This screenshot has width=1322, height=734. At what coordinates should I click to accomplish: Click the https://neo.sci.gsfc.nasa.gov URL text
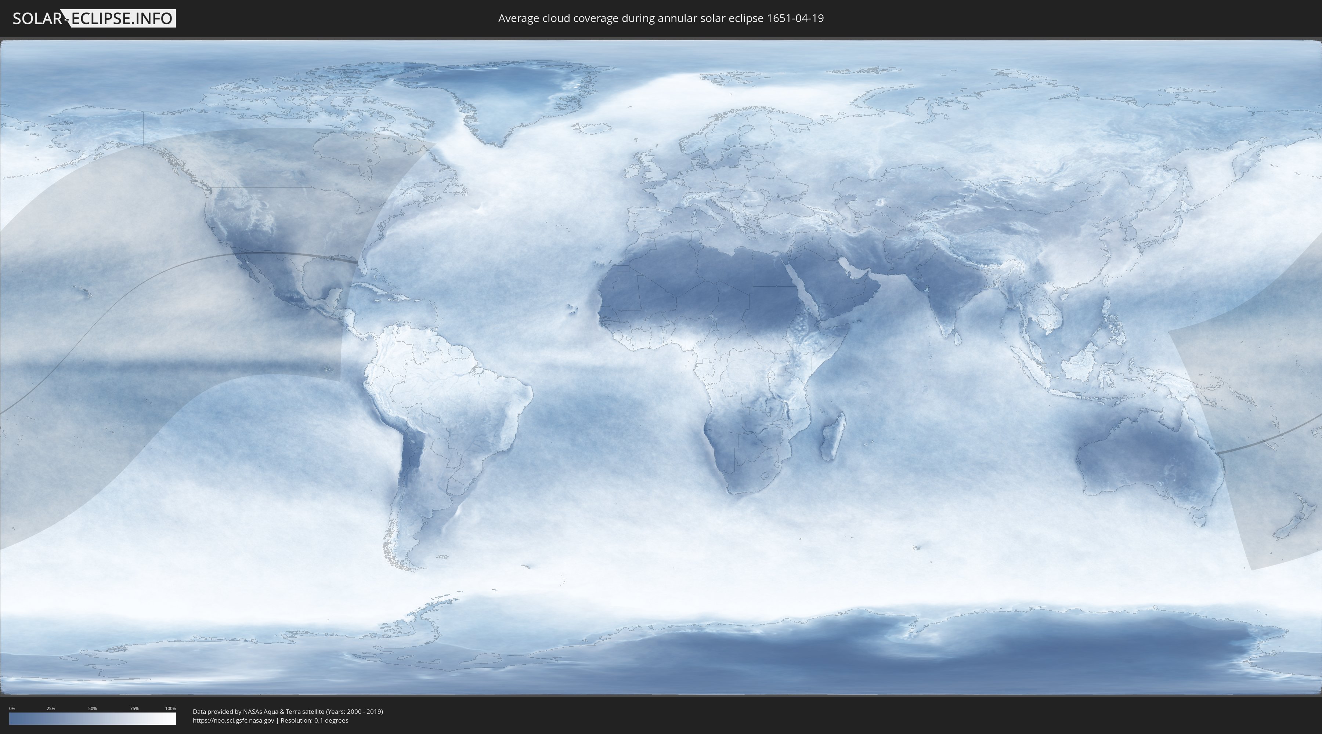[233, 720]
